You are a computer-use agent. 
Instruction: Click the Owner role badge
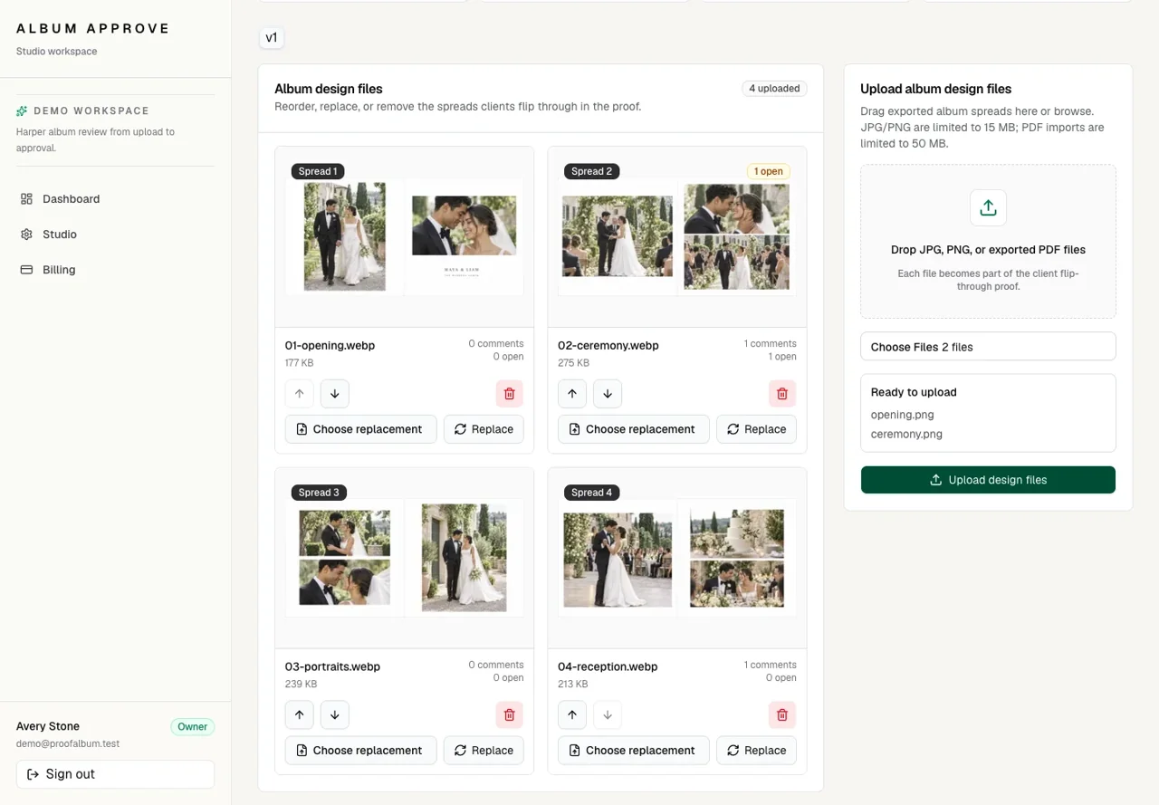tap(193, 726)
